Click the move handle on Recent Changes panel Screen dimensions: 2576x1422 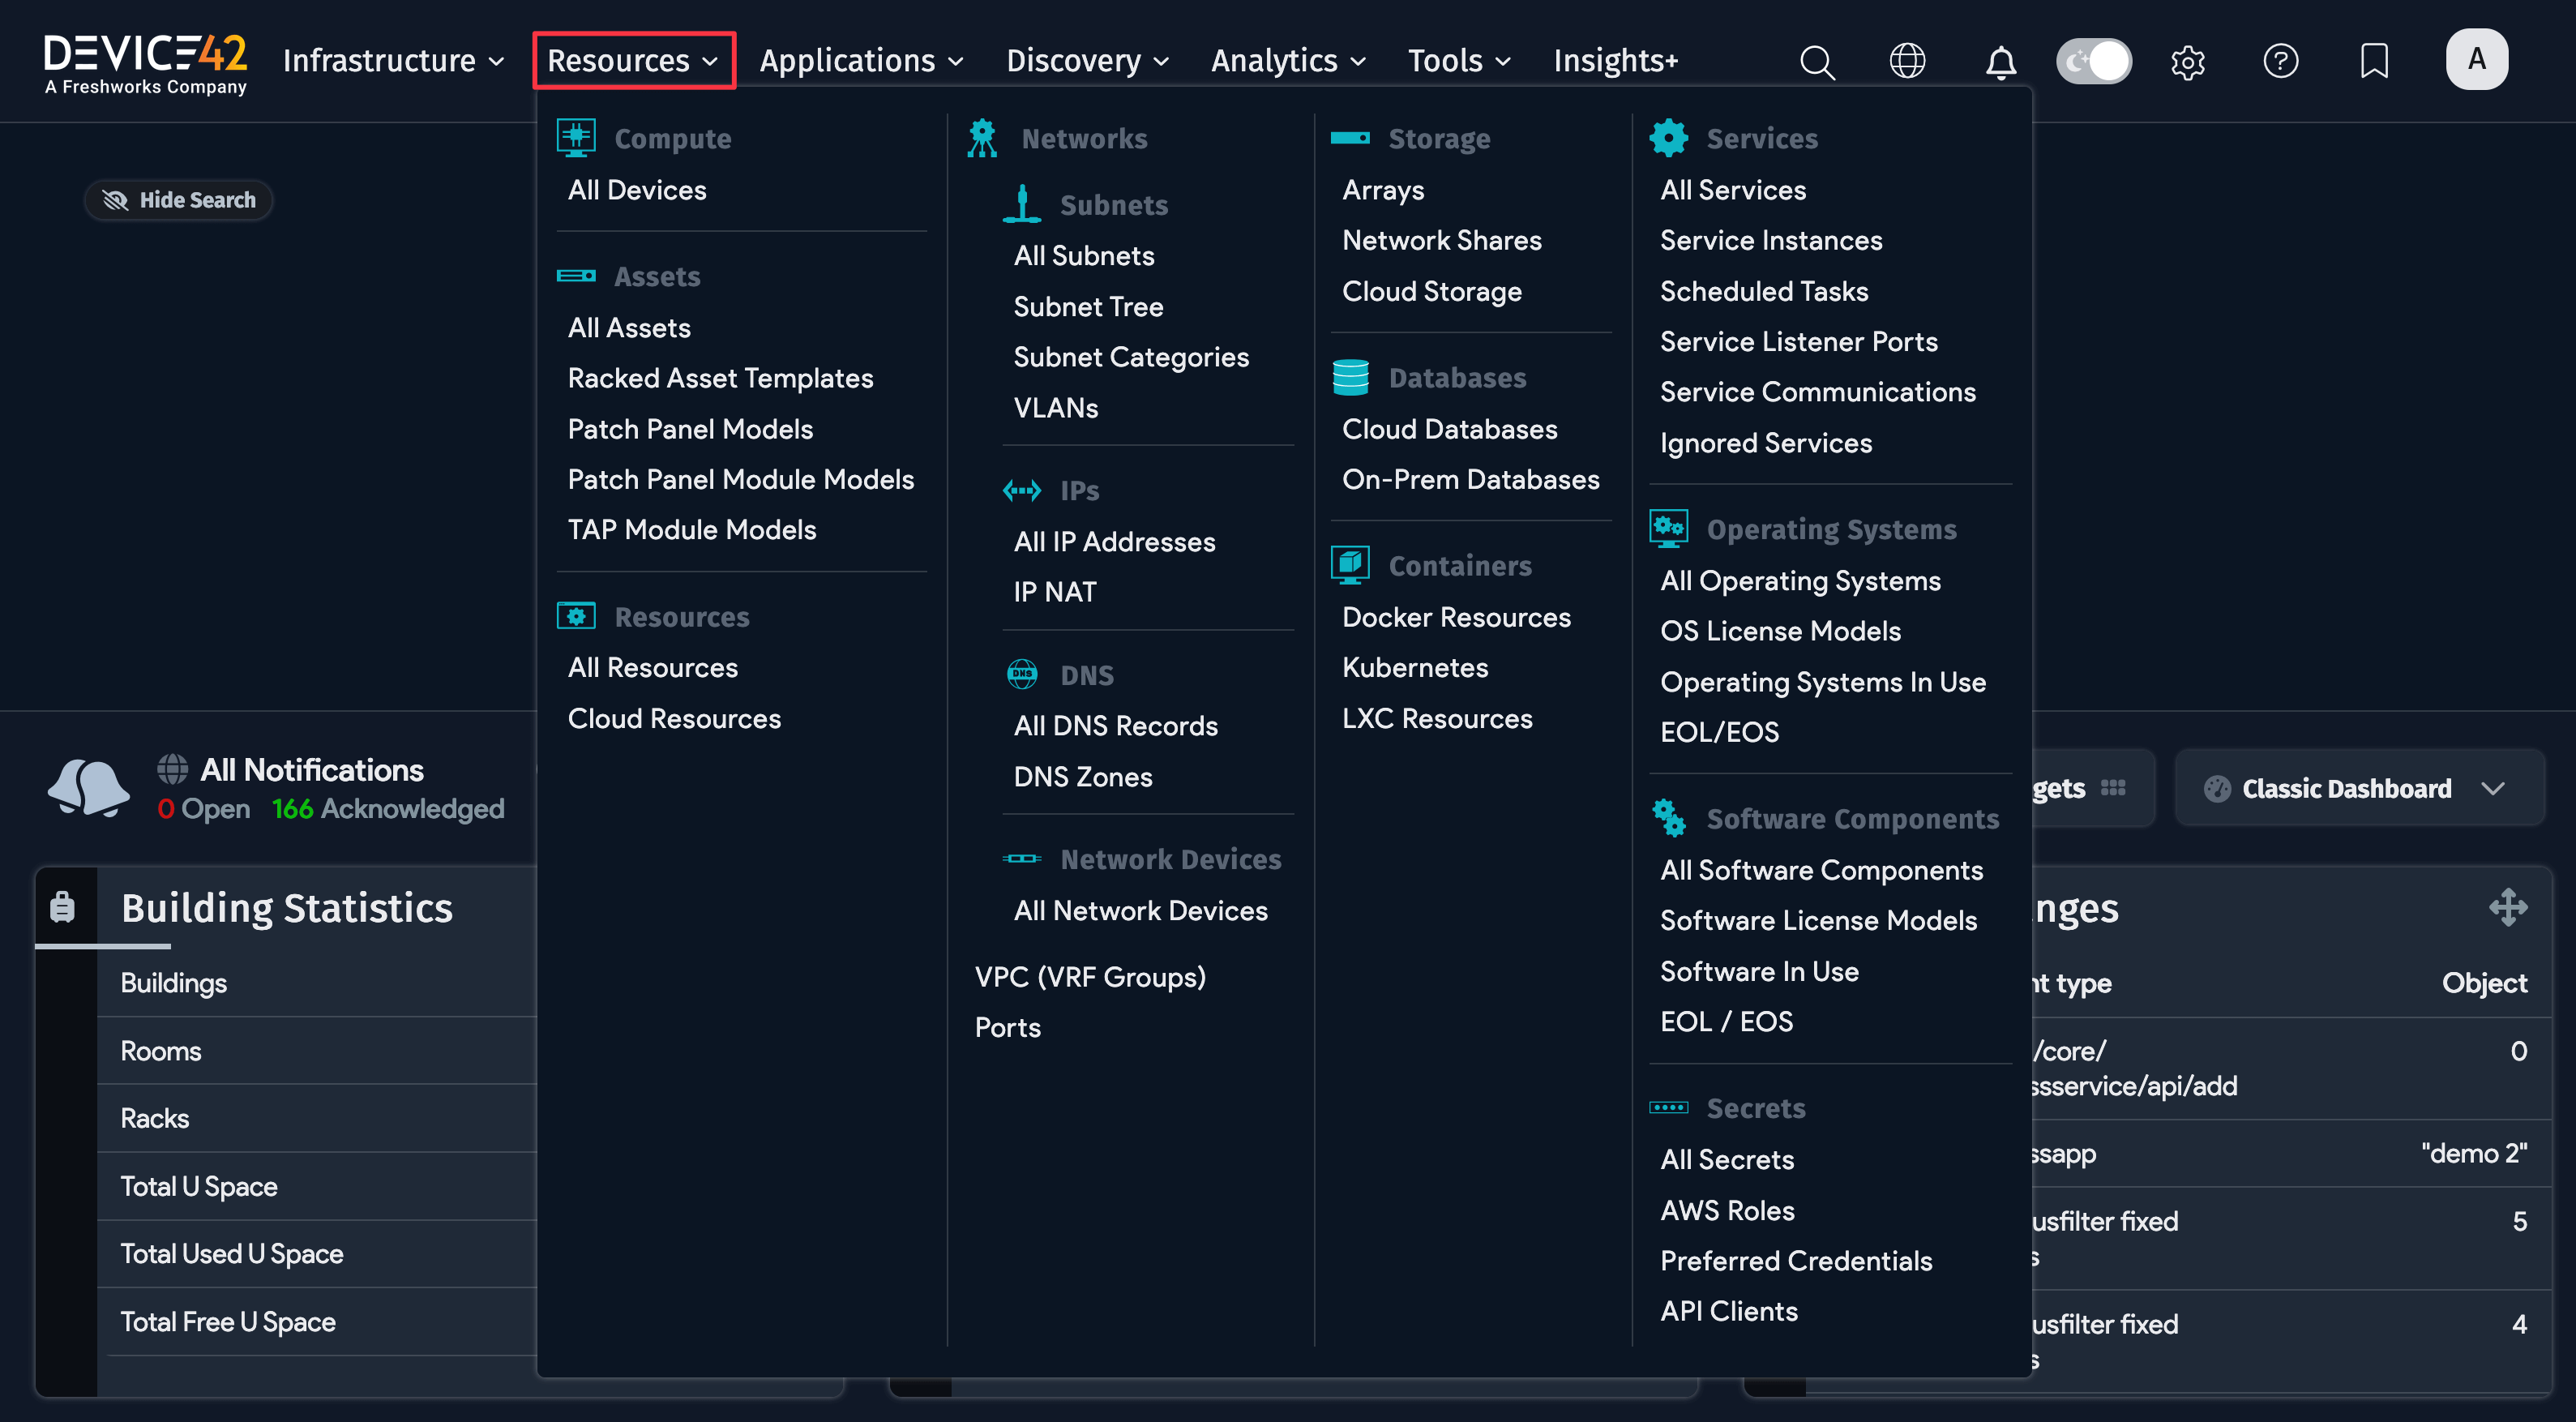(x=2508, y=907)
